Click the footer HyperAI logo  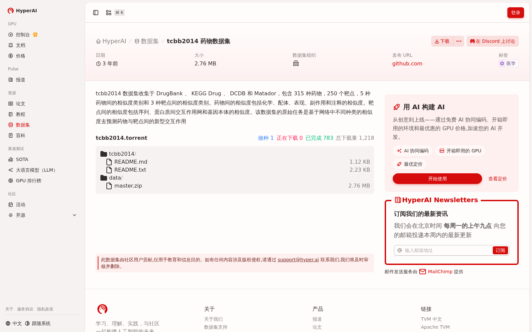point(102,309)
